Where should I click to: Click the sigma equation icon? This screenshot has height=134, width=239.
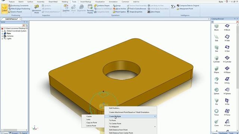173,7
